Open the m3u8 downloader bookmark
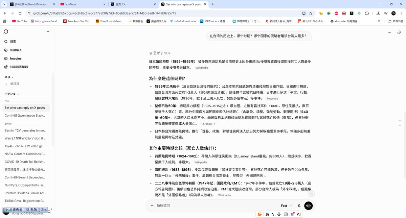 click(183, 21)
